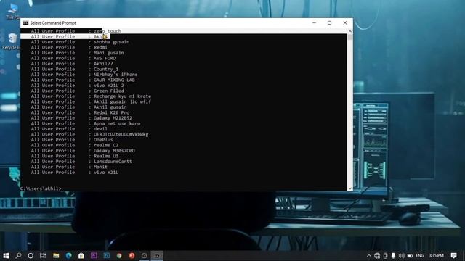The image size is (465, 261).
Task: Open the battery status tray icon
Action: 410,256
